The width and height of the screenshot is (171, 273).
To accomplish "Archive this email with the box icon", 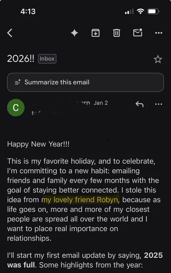I will point(96,33).
